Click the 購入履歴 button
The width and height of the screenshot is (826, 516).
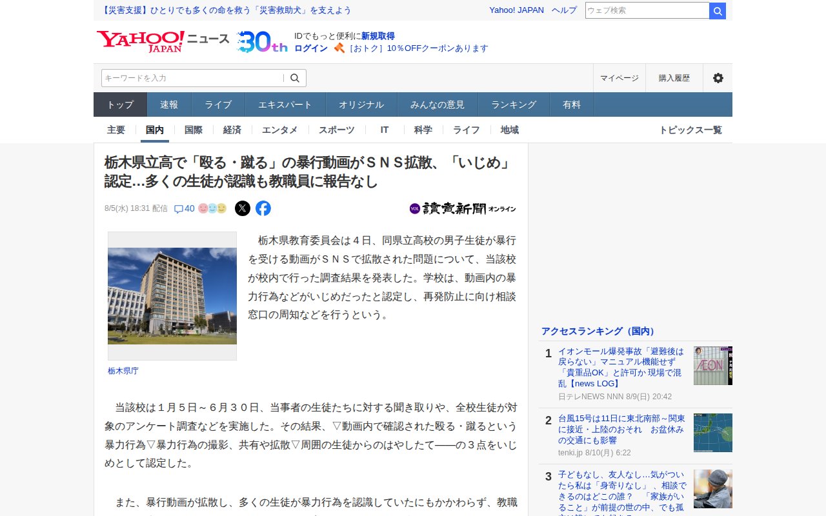pyautogui.click(x=674, y=78)
